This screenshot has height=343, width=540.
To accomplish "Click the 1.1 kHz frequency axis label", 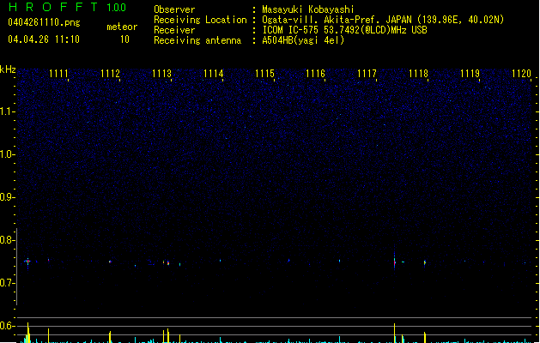I will click(x=7, y=111).
